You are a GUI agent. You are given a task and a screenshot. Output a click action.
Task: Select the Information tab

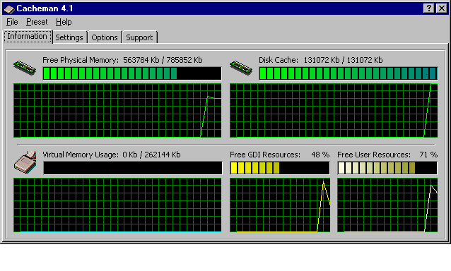point(28,36)
